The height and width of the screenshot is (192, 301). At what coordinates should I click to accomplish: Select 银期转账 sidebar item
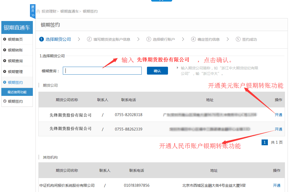click(x=15, y=50)
